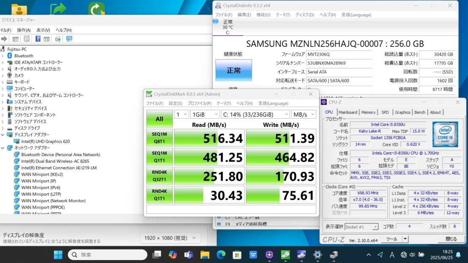This screenshot has height=263, width=468.
Task: Collapse the ネットワーク アダプター tree node
Action: [3, 148]
